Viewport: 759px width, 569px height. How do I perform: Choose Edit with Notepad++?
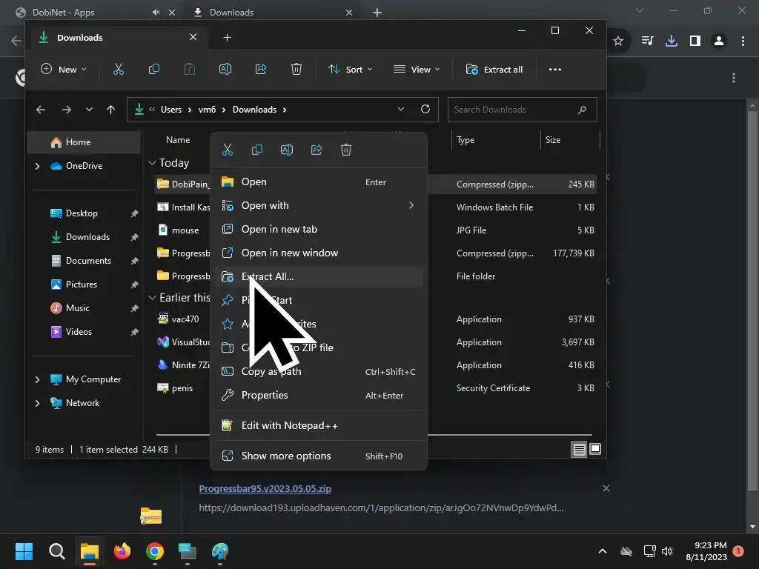(319, 426)
